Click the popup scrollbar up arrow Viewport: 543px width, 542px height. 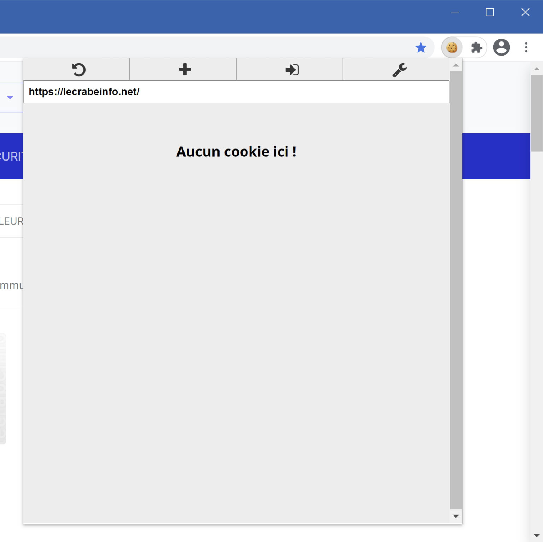pyautogui.click(x=456, y=65)
